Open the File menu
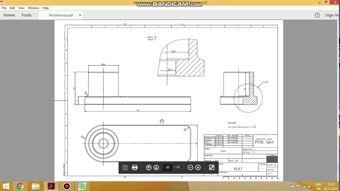Image resolution: width=340 pixels, height=191 pixels. click(4, 8)
